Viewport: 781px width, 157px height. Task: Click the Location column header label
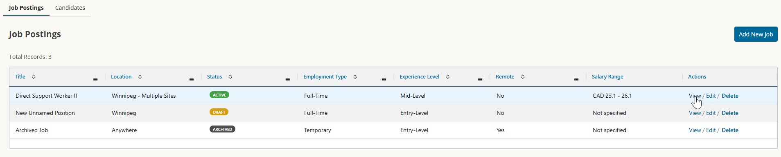[x=121, y=77]
